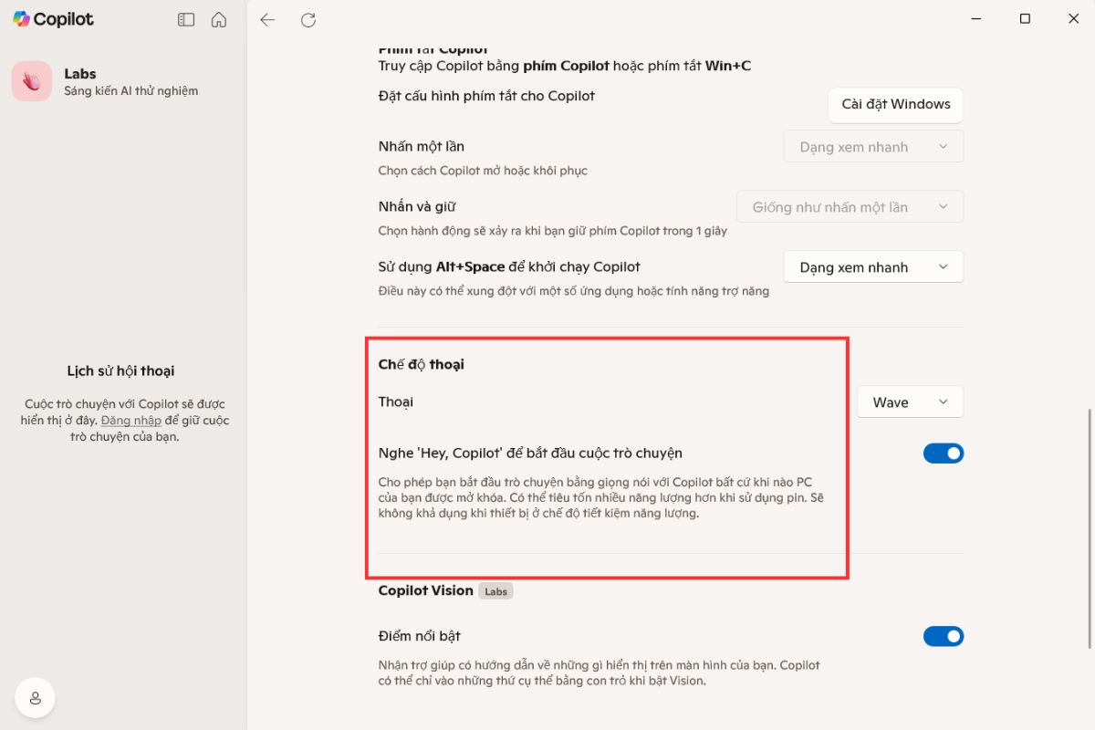
Task: Click the back arrow icon
Action: pyautogui.click(x=267, y=19)
